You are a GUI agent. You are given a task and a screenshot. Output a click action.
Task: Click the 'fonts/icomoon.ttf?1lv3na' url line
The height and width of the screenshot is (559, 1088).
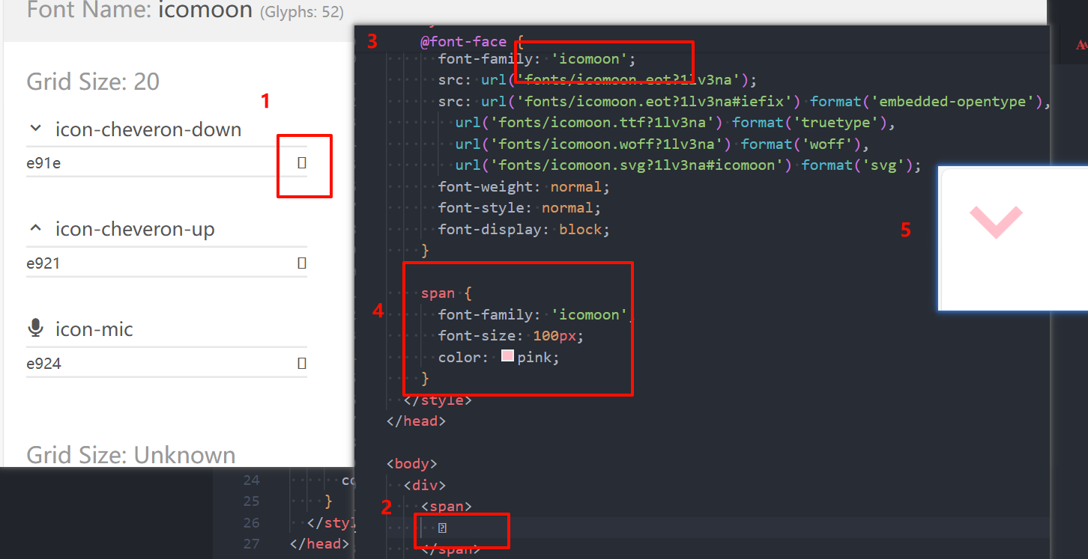676,122
